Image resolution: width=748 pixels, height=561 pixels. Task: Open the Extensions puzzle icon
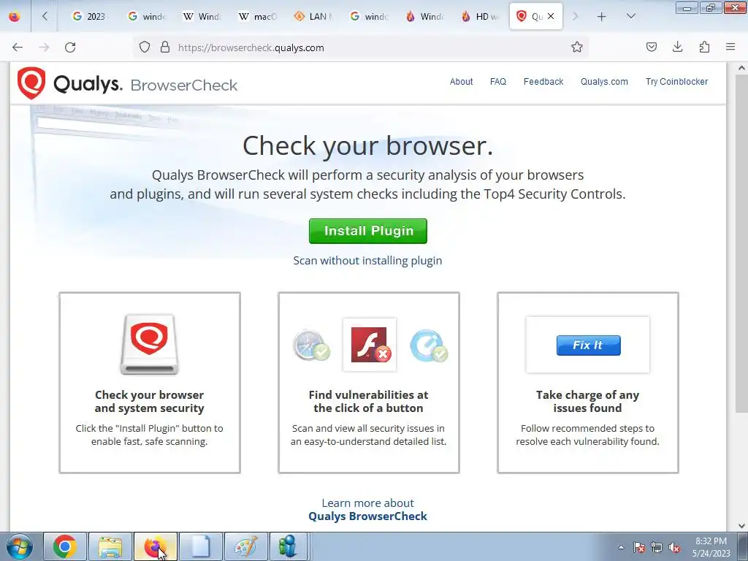[x=704, y=47]
